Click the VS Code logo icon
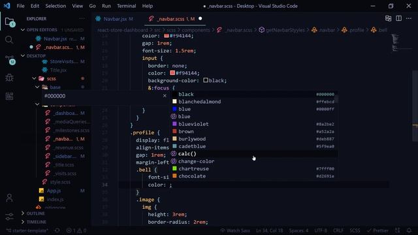 [7, 6]
